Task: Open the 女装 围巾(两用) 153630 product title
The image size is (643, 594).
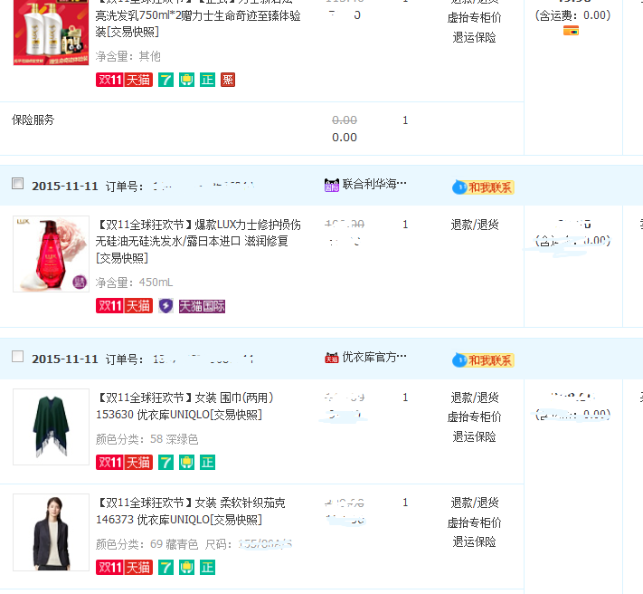Action: tap(184, 406)
